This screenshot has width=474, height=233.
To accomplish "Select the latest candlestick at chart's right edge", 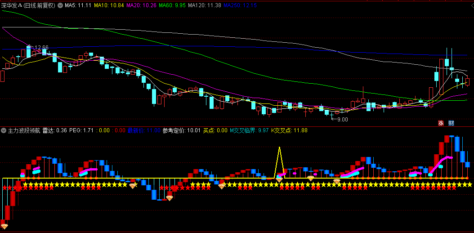I will [x=467, y=81].
